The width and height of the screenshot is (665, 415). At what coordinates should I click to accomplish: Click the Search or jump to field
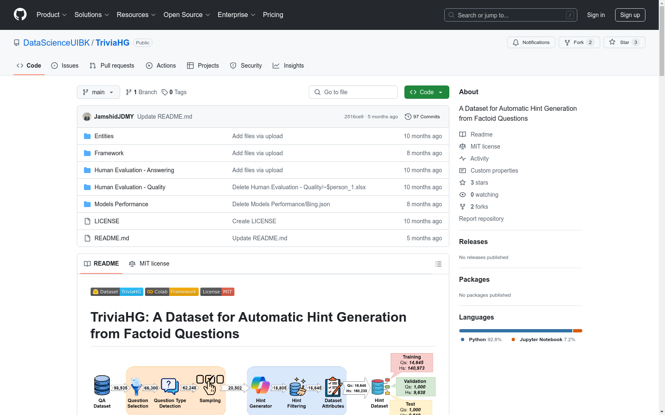click(x=511, y=15)
